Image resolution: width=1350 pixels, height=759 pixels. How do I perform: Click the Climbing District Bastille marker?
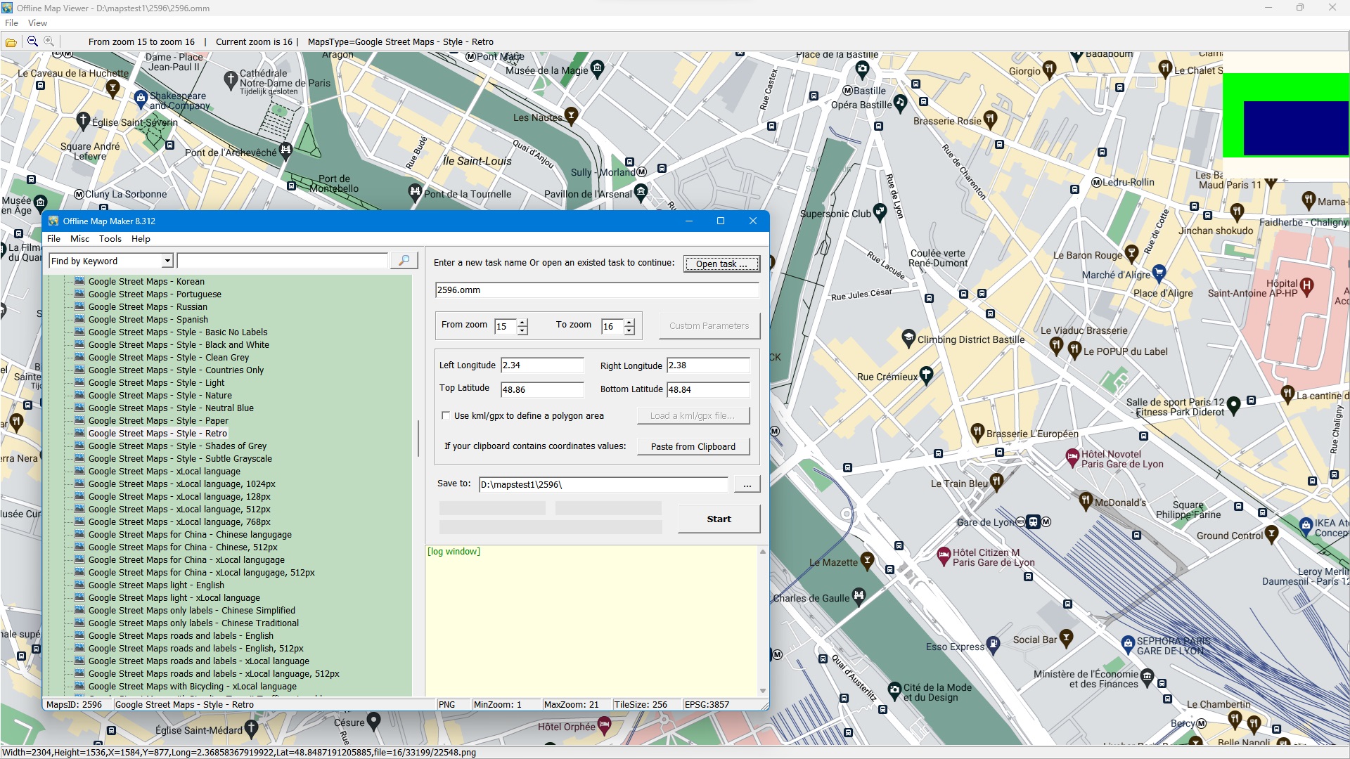tap(908, 337)
